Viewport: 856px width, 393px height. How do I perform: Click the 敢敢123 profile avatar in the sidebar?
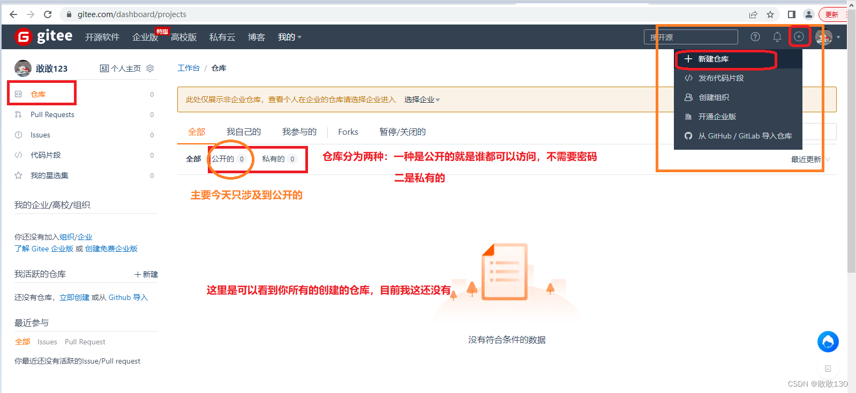(x=23, y=68)
